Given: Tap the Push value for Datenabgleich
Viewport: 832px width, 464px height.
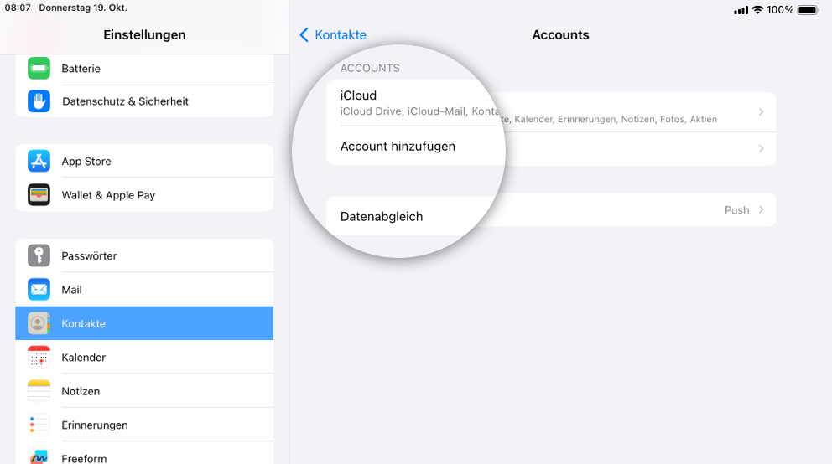Looking at the screenshot, I should [736, 210].
